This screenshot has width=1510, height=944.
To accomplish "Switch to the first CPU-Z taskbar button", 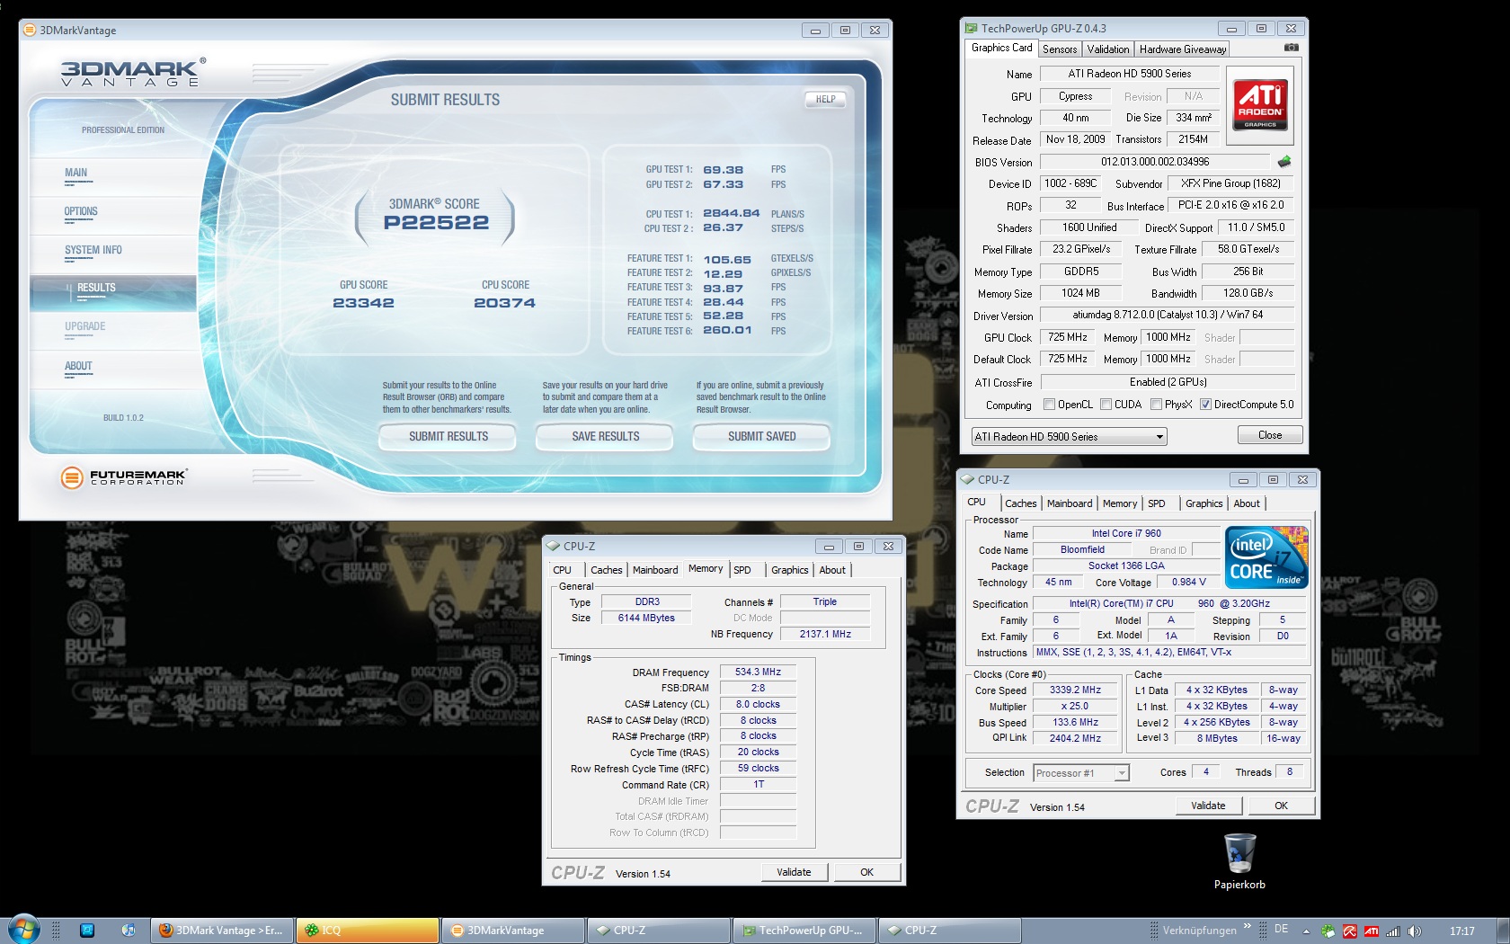I will click(659, 931).
